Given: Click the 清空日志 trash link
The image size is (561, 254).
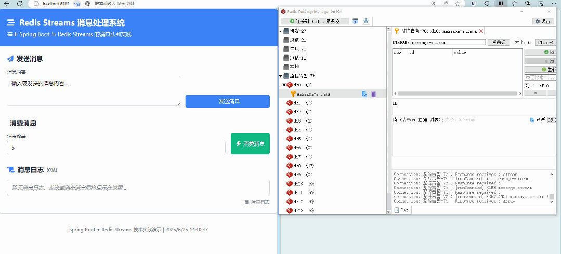Looking at the screenshot, I should click(257, 202).
